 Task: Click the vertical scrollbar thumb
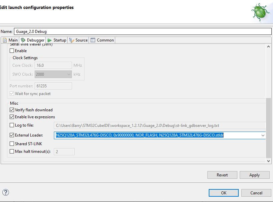click(268, 128)
